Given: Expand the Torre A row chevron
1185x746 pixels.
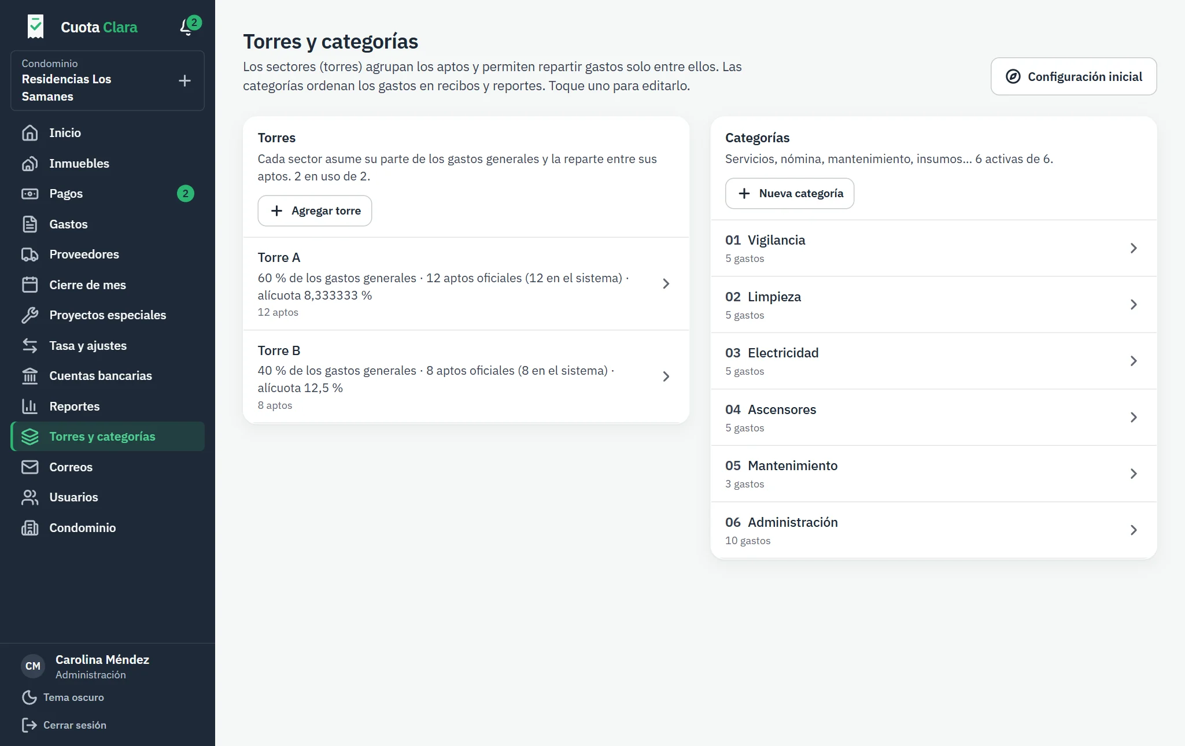Looking at the screenshot, I should (666, 283).
